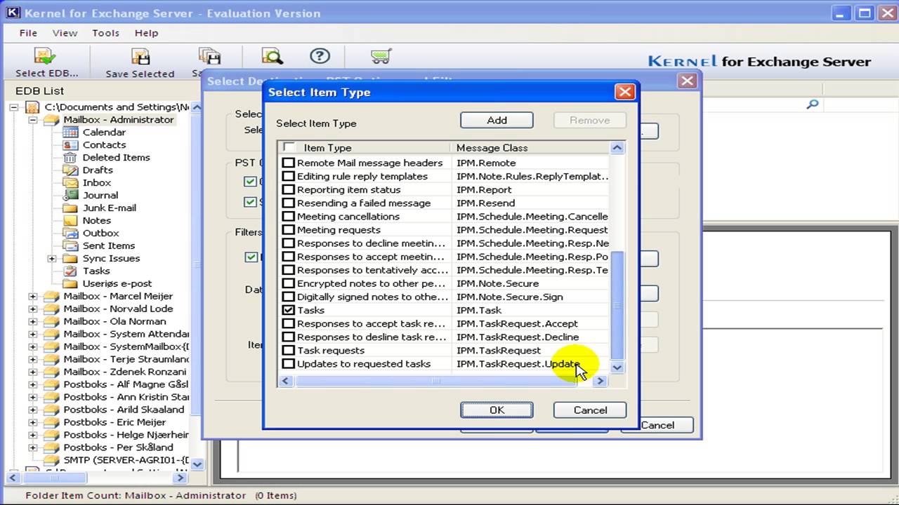Open the File menu
This screenshot has width=899, height=505.
[x=28, y=33]
